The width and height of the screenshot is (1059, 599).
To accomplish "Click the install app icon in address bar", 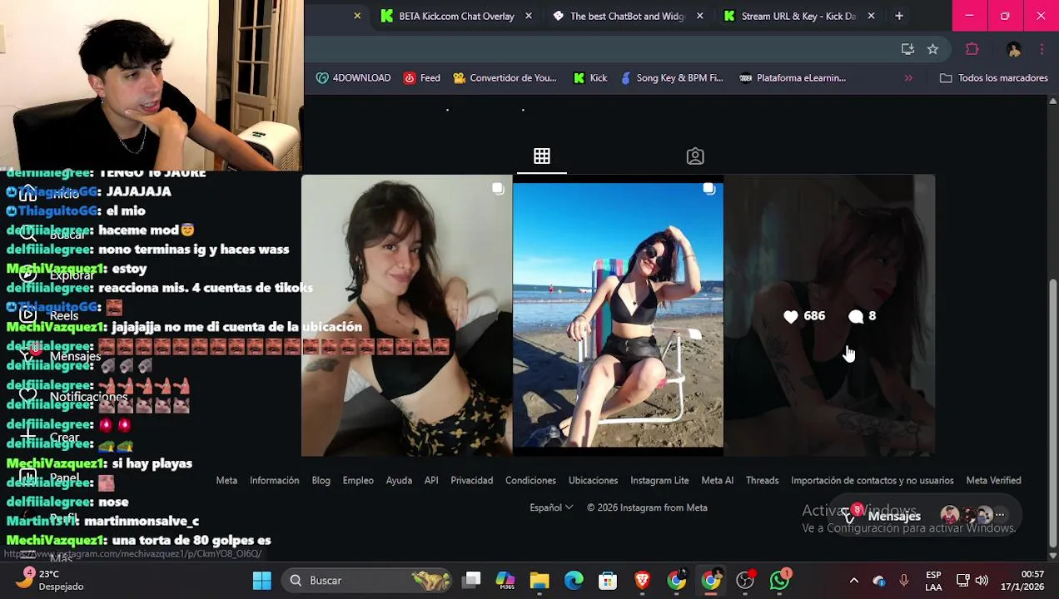I will (907, 49).
